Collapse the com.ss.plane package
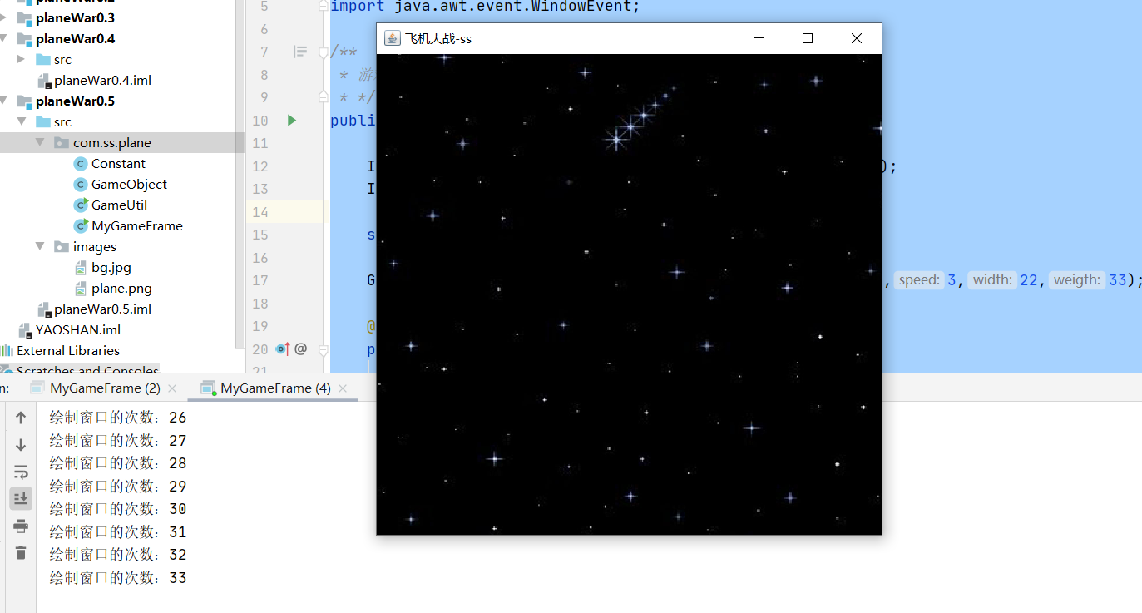The image size is (1142, 613). point(40,143)
